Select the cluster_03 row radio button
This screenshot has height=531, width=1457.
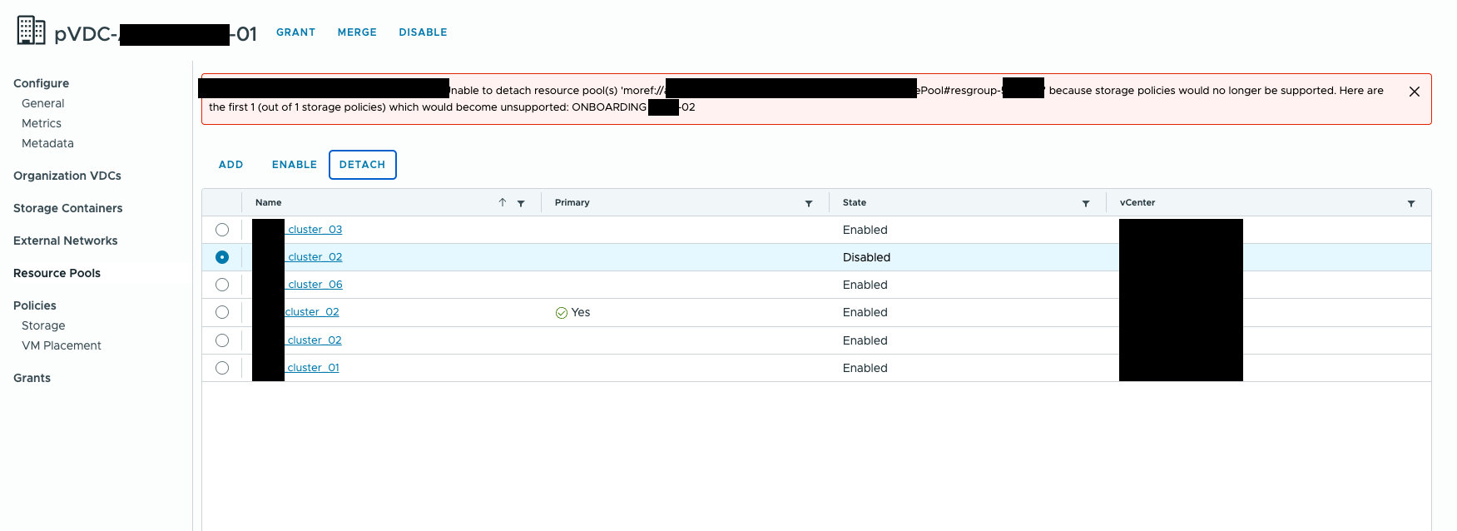tap(222, 230)
